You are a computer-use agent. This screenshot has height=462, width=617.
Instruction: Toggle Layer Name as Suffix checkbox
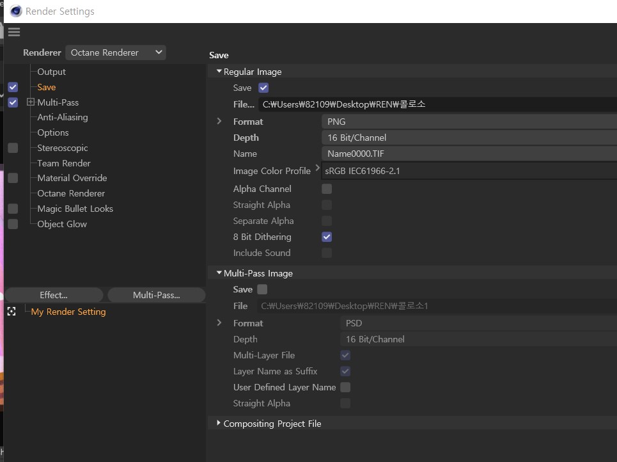[345, 371]
